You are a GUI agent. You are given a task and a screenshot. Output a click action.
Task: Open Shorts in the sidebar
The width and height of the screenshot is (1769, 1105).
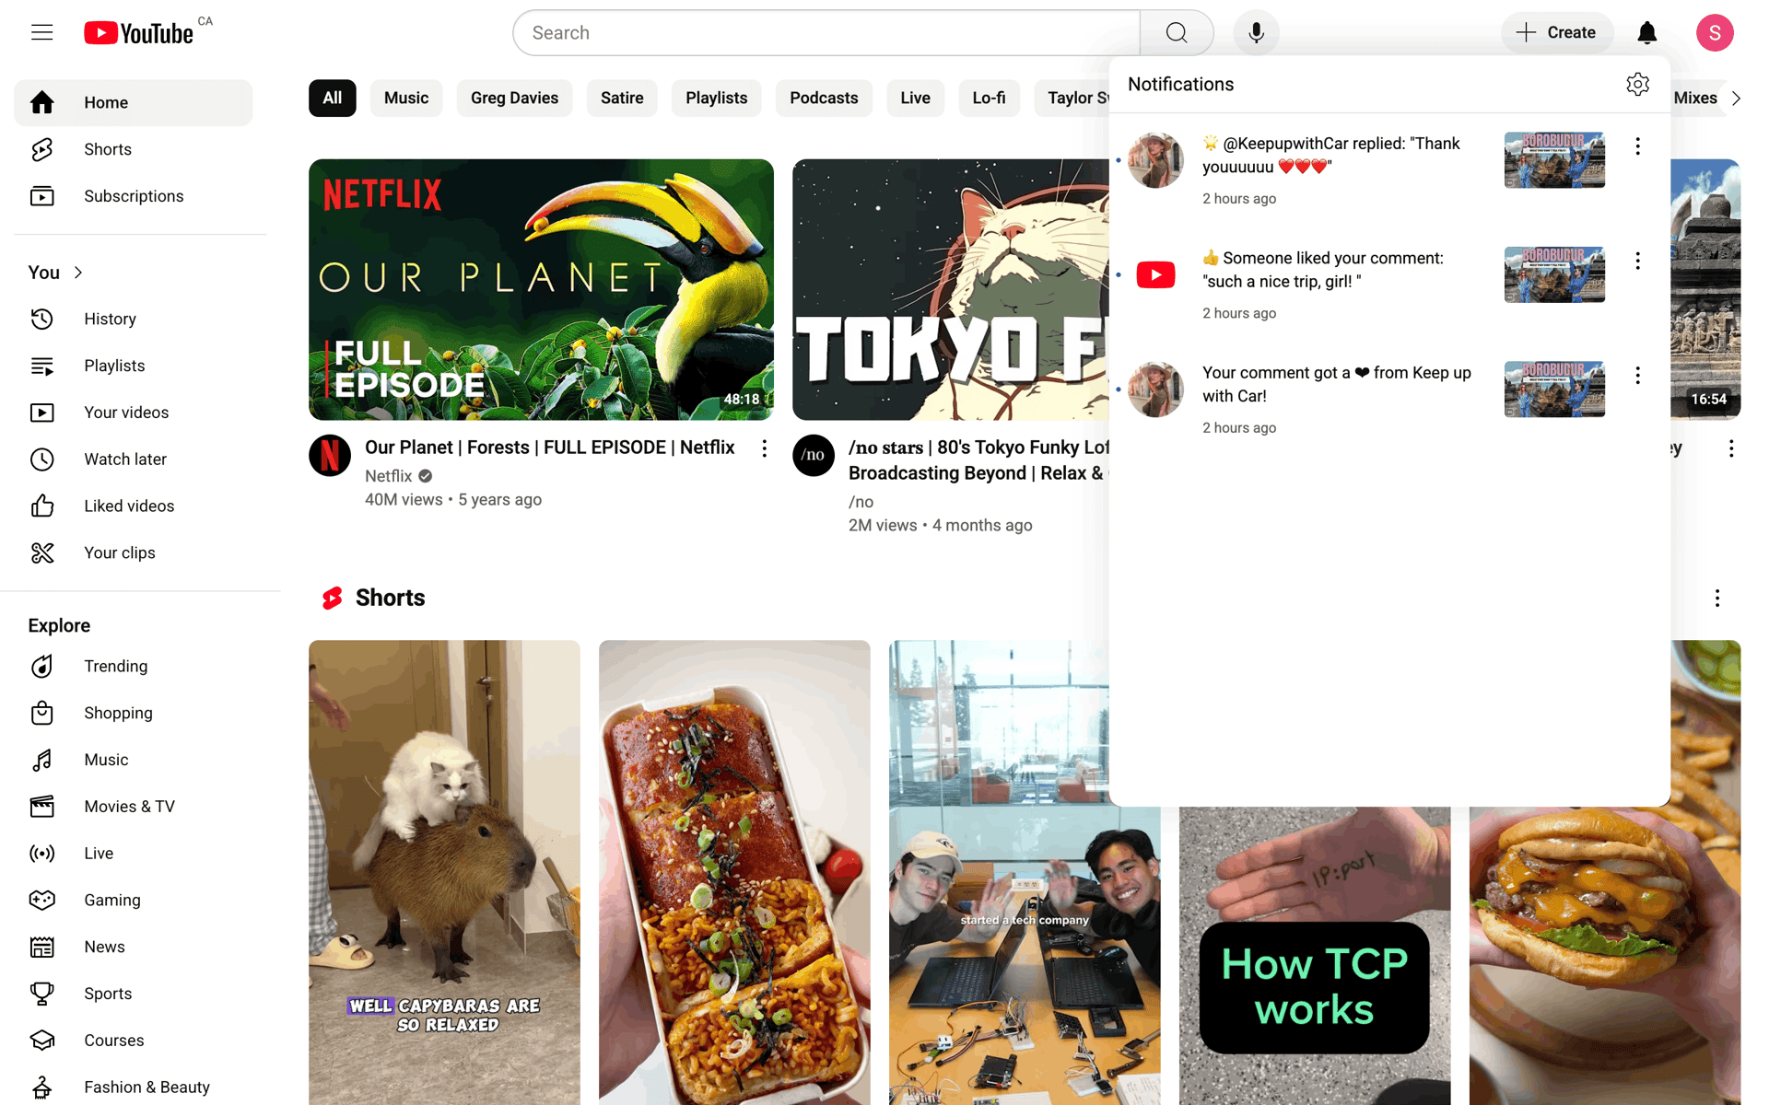click(x=134, y=149)
